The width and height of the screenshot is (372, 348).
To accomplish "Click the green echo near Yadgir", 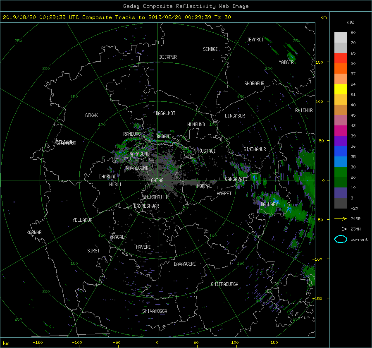I will (291, 57).
